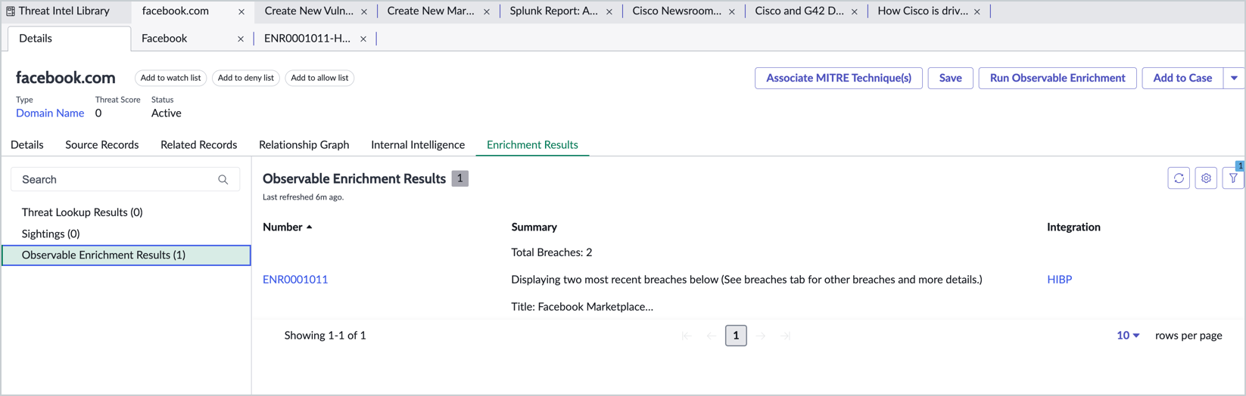Screen dimensions: 1246x396
Task: Expand the Add to Case dropdown arrow
Action: [x=1234, y=78]
